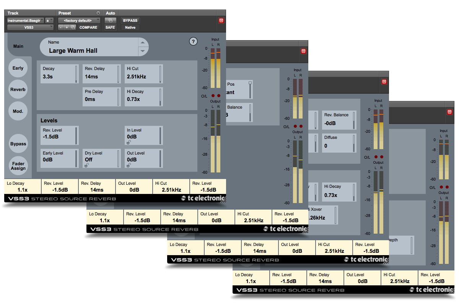Open the VSS3 plug-in selector dropdown
459x306 pixels.
(31, 28)
